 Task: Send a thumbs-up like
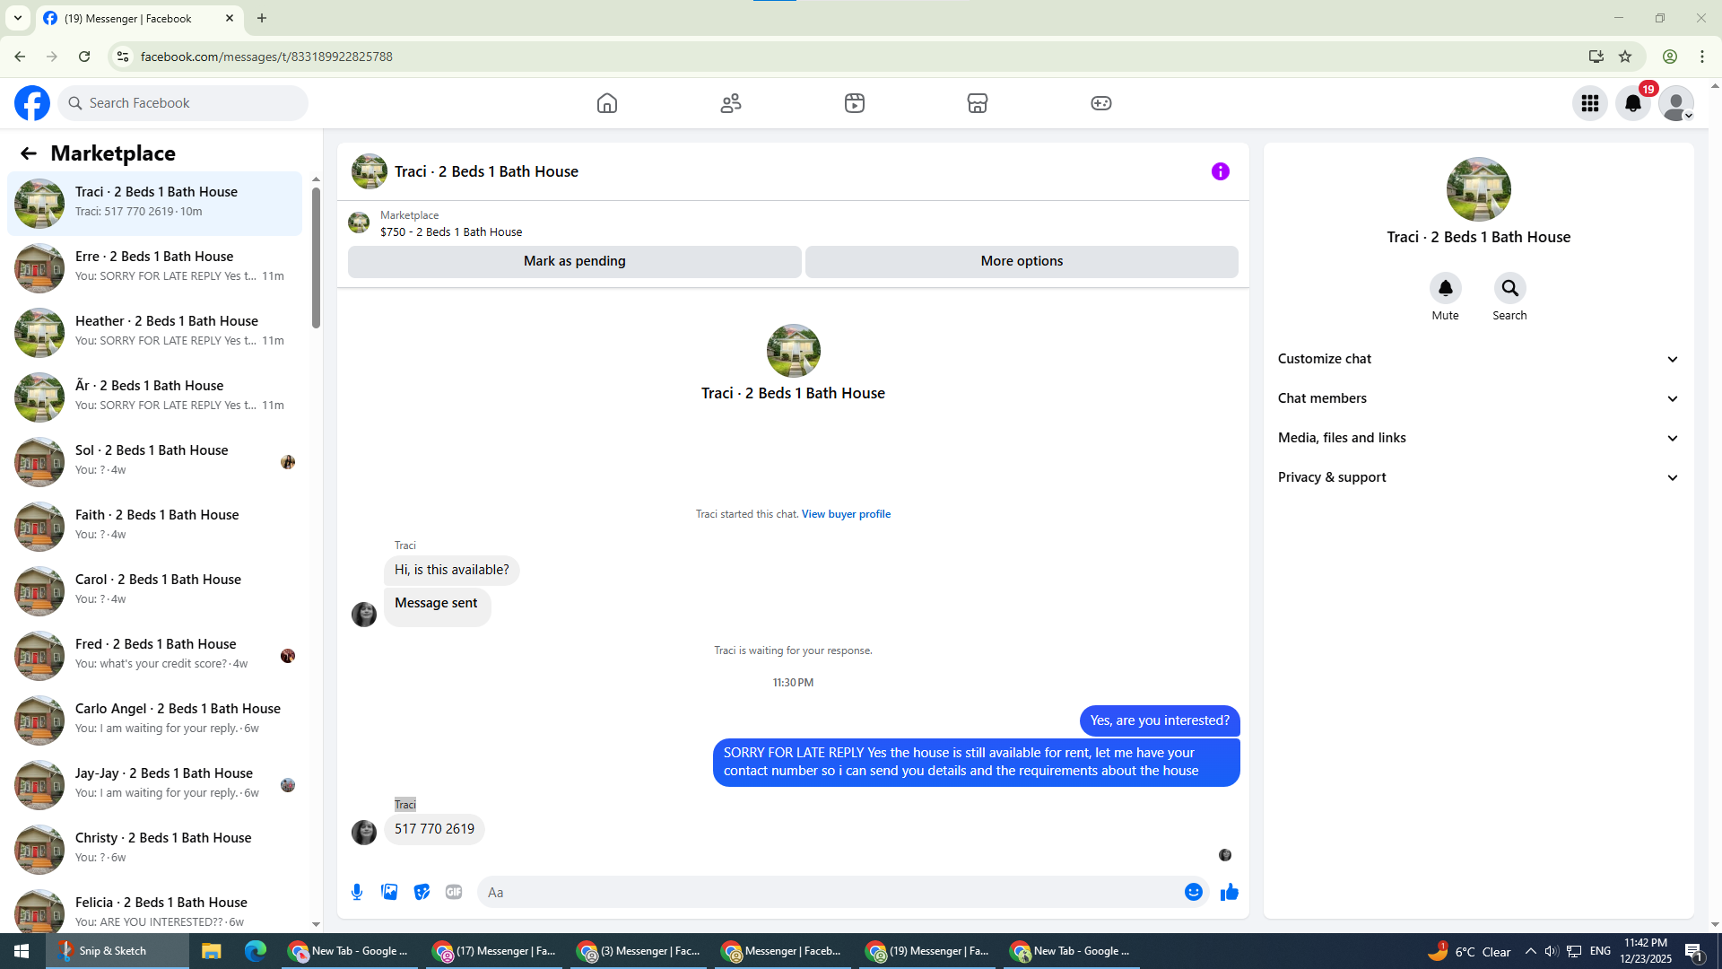(1229, 892)
